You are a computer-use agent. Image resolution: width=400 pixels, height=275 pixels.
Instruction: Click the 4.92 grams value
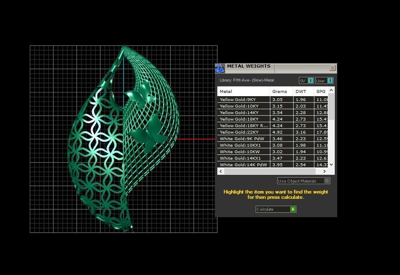pos(277,132)
